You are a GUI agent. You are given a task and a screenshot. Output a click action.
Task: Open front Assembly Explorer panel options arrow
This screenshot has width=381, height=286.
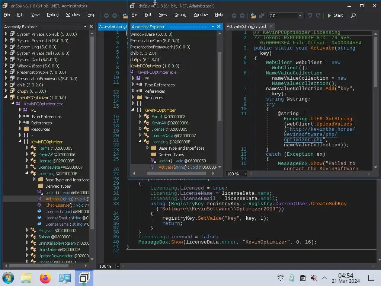click(212, 26)
